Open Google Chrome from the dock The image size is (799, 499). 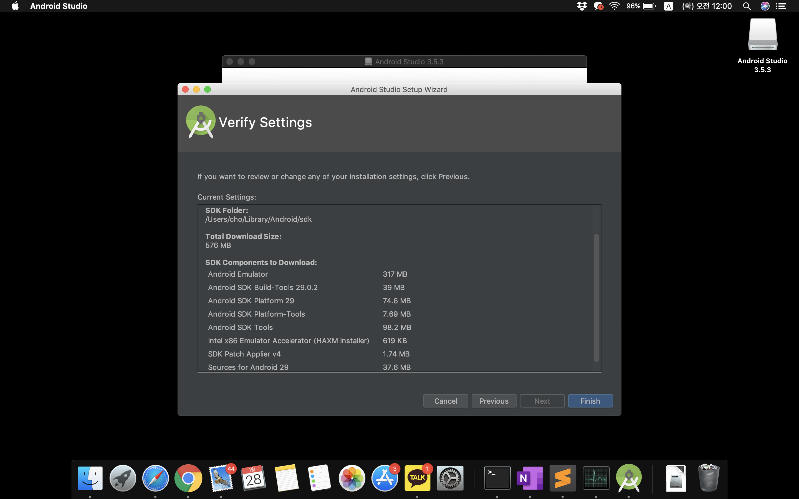click(188, 478)
